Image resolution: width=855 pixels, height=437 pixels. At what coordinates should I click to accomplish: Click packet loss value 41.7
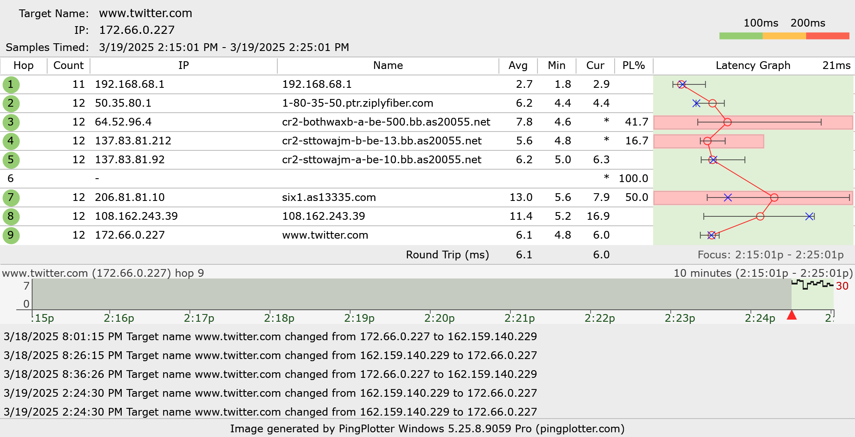point(636,122)
